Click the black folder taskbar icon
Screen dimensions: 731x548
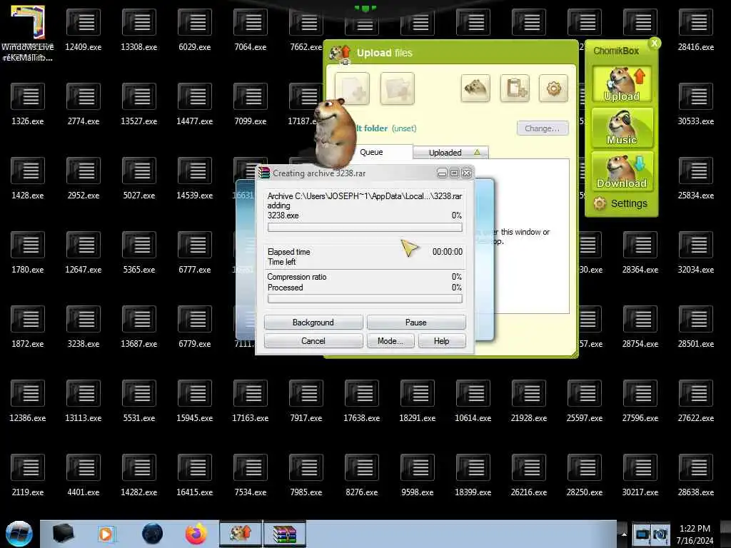pyautogui.click(x=63, y=534)
